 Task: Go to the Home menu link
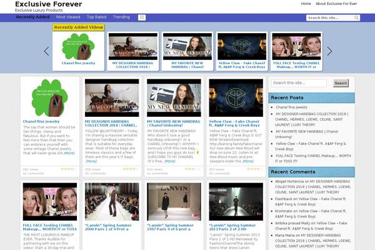[306, 4]
